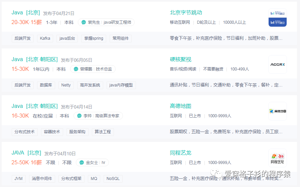Chat with 裴先生 via the chat icon
This screenshot has width=300, height=187.
pos(84,22)
